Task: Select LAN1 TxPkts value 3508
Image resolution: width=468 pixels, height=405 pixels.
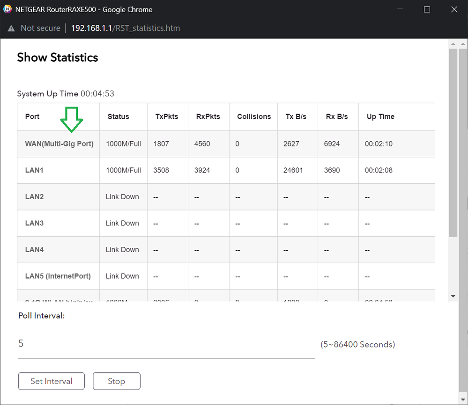Action: coord(161,170)
